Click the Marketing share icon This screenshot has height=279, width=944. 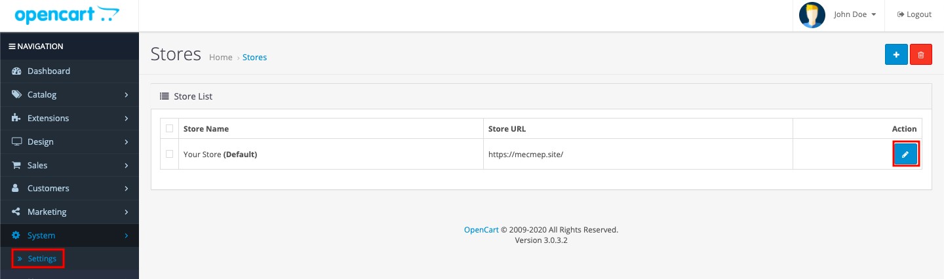(x=16, y=212)
